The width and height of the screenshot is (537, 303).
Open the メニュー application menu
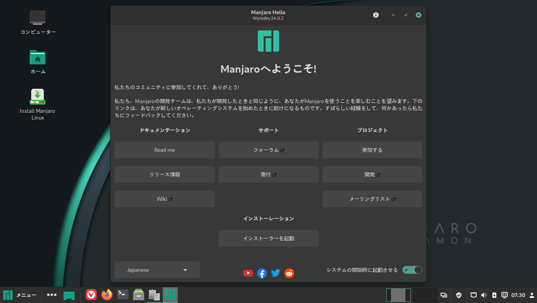pos(20,295)
